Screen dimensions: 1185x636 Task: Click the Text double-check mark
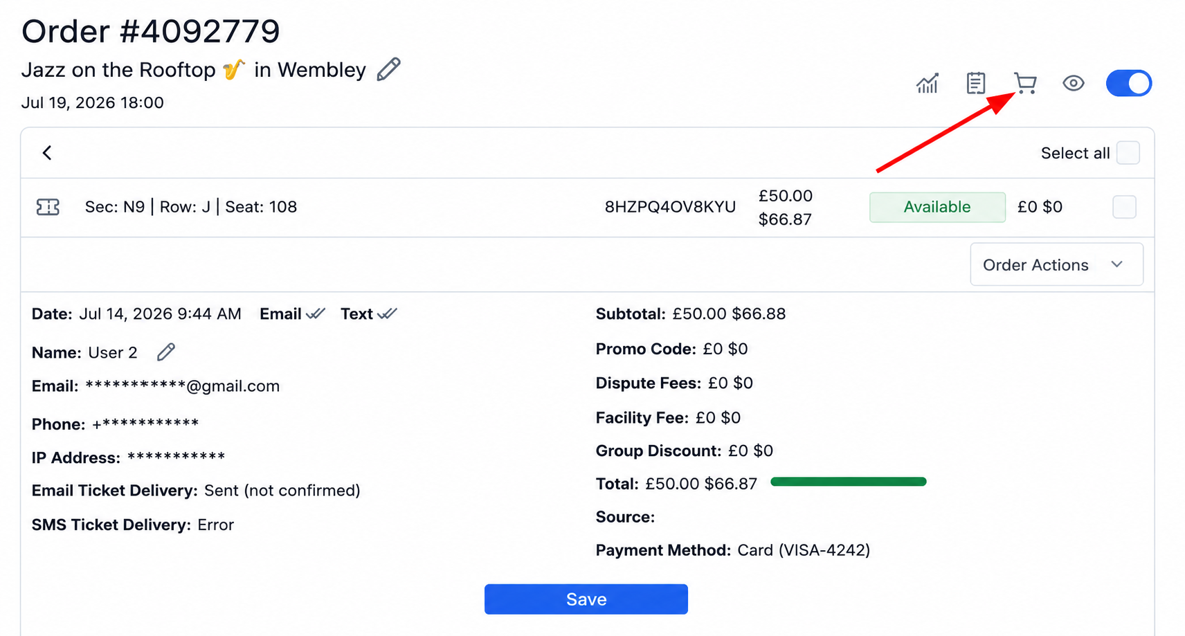point(388,314)
